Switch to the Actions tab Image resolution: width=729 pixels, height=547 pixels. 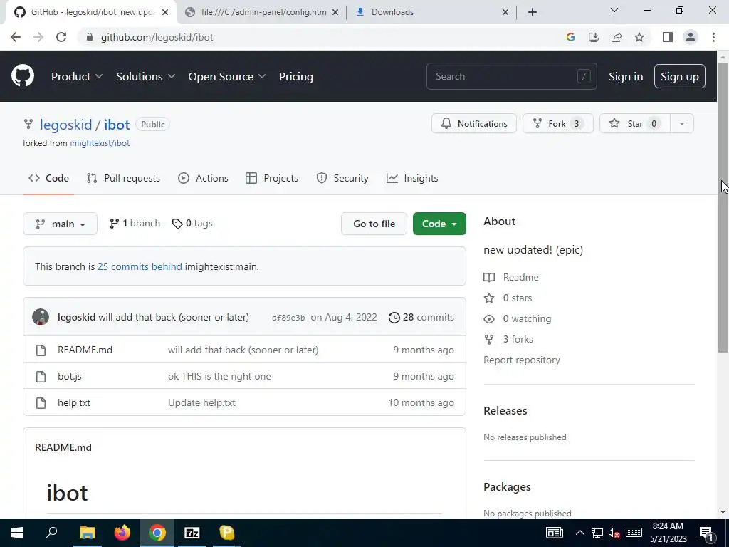[x=203, y=179]
